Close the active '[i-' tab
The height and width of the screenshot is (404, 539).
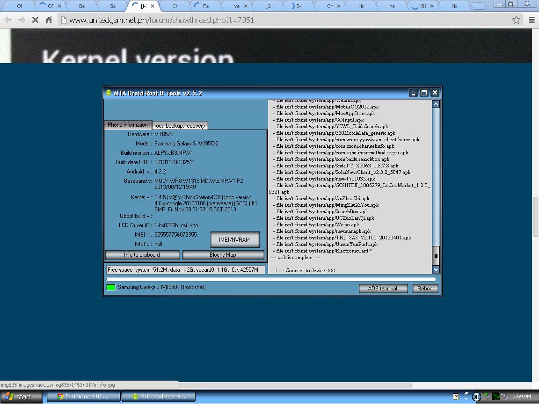153,6
